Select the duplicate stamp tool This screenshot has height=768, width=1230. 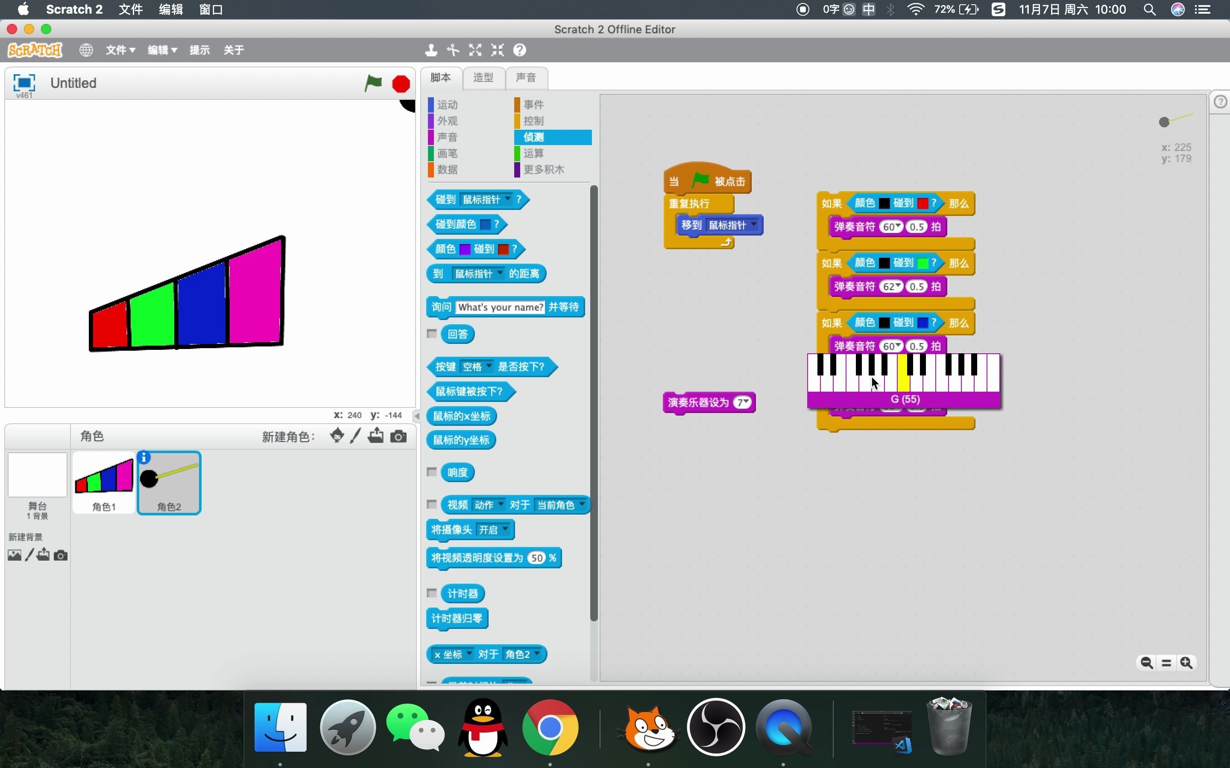(431, 50)
